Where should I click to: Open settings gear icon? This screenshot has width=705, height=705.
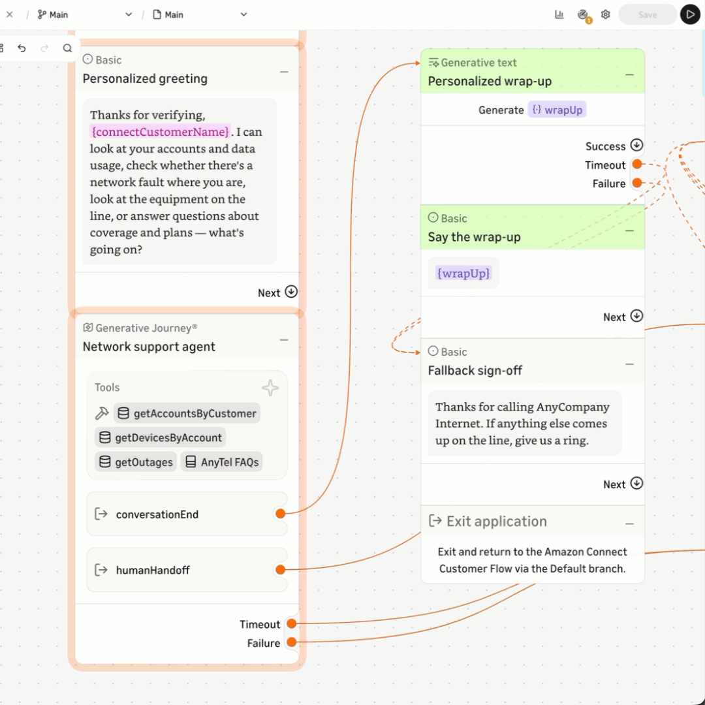point(606,14)
